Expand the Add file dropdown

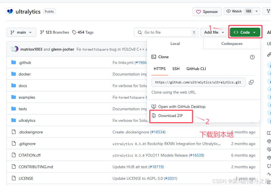214,32
